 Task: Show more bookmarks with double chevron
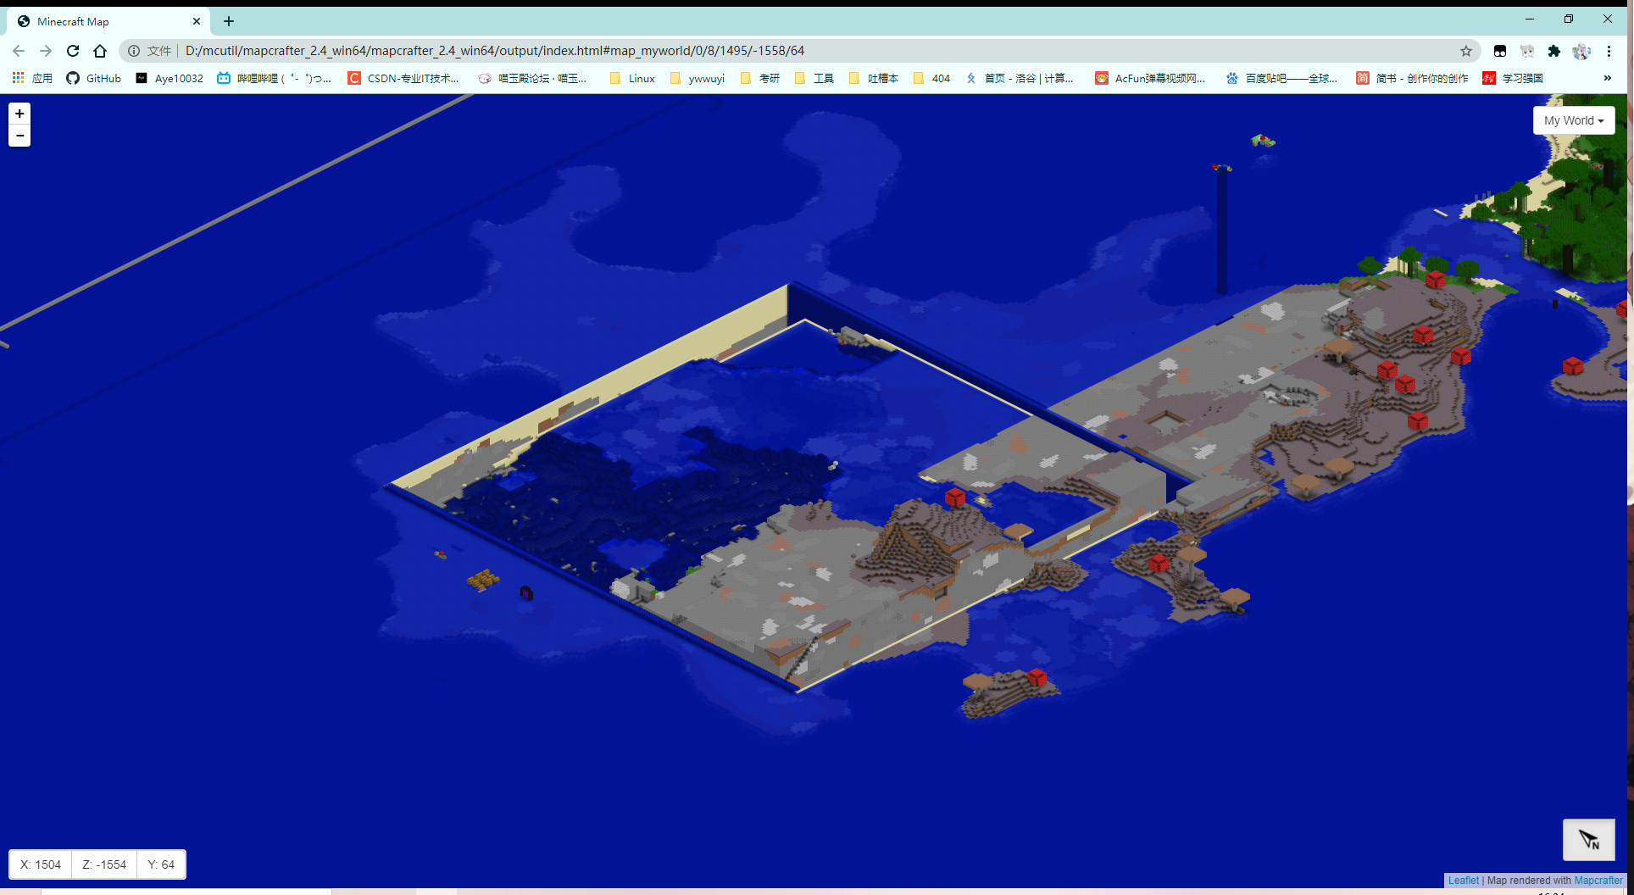coord(1608,78)
